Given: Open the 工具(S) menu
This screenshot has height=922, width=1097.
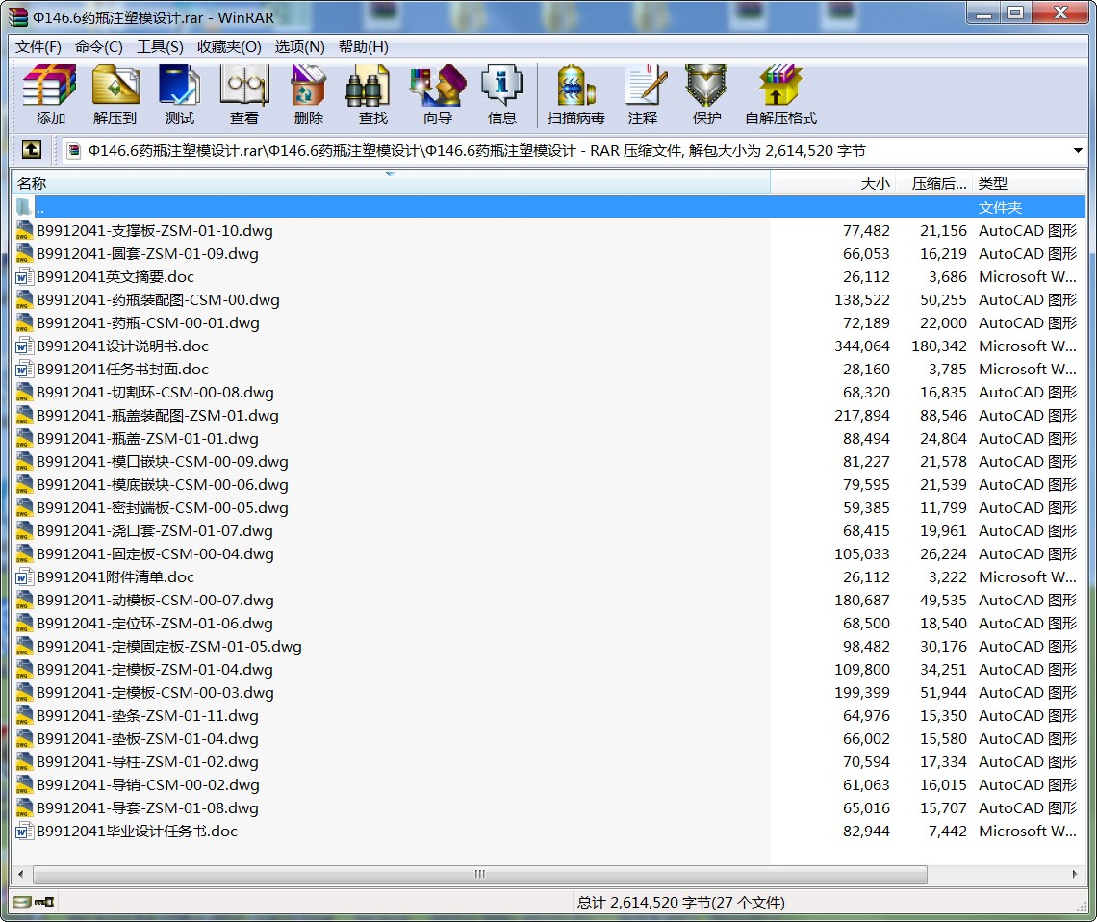Looking at the screenshot, I should 160,47.
